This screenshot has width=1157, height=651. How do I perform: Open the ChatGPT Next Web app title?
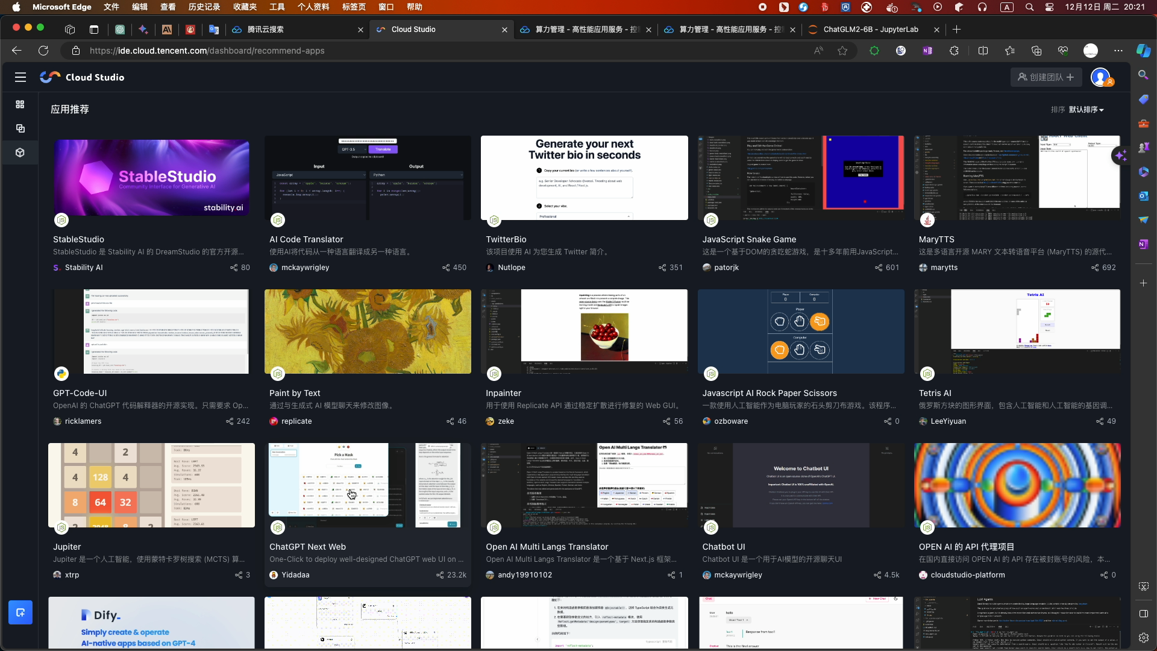(307, 547)
